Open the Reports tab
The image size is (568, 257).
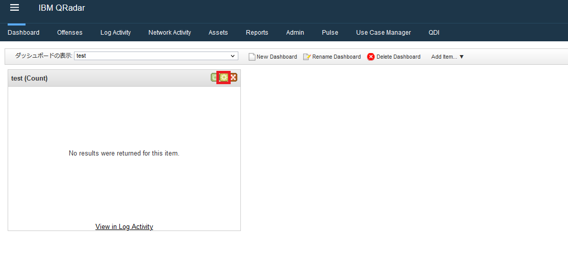point(257,33)
